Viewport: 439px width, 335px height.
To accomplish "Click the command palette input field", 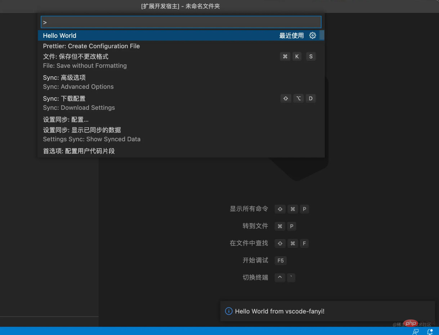I will coord(181,22).
